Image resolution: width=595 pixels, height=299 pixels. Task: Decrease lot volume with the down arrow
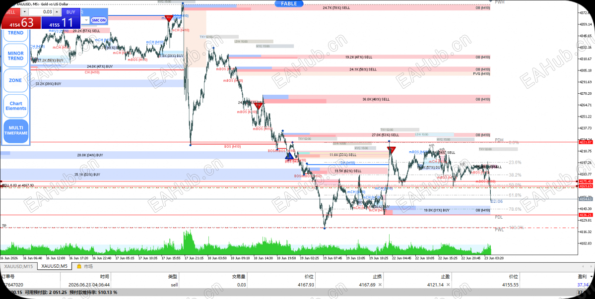tap(24, 12)
